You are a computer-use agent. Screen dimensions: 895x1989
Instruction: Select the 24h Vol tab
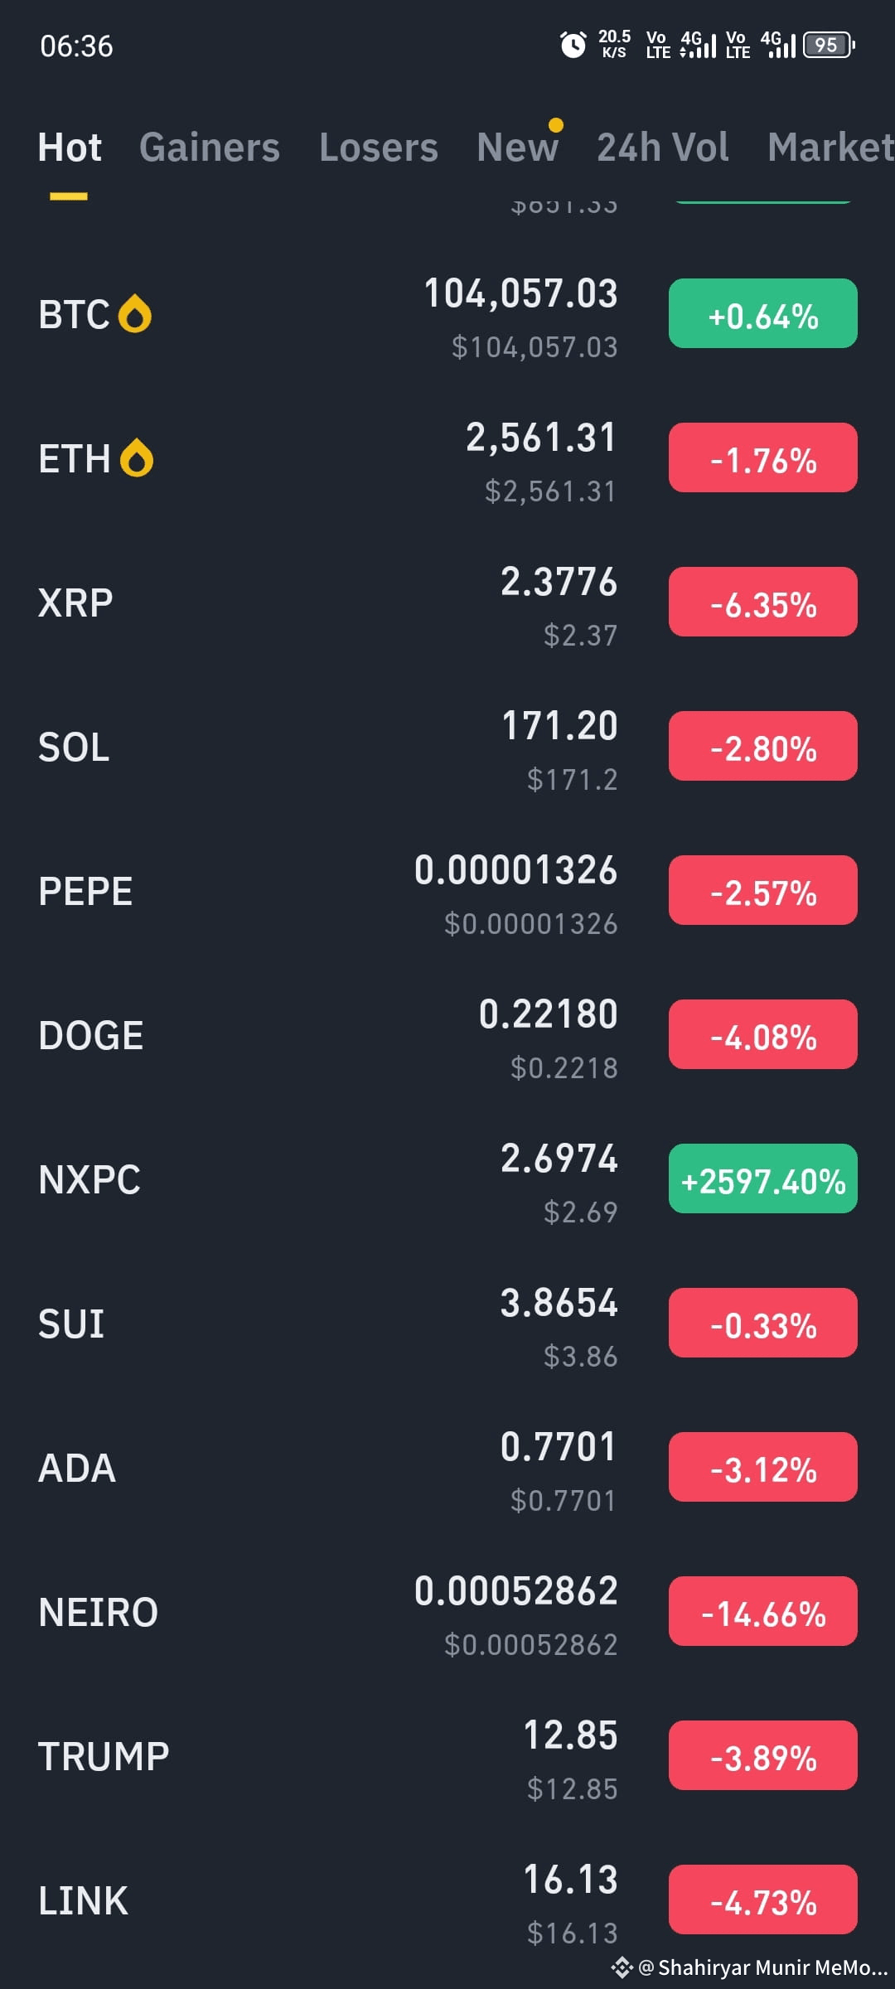[x=663, y=148]
